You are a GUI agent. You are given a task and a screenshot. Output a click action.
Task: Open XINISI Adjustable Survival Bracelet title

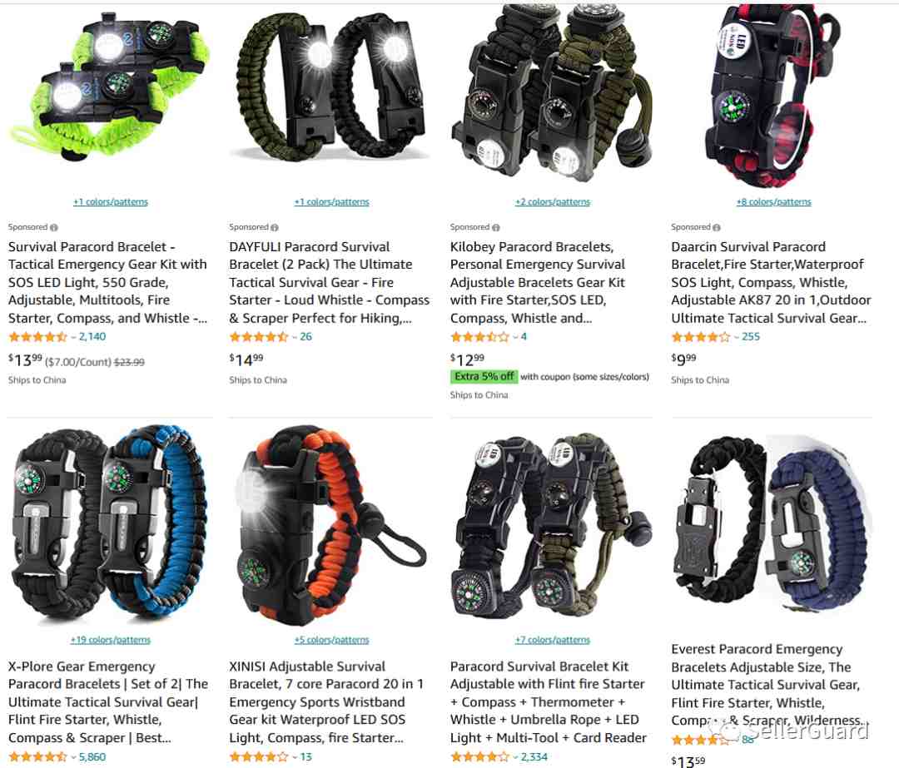click(x=326, y=702)
